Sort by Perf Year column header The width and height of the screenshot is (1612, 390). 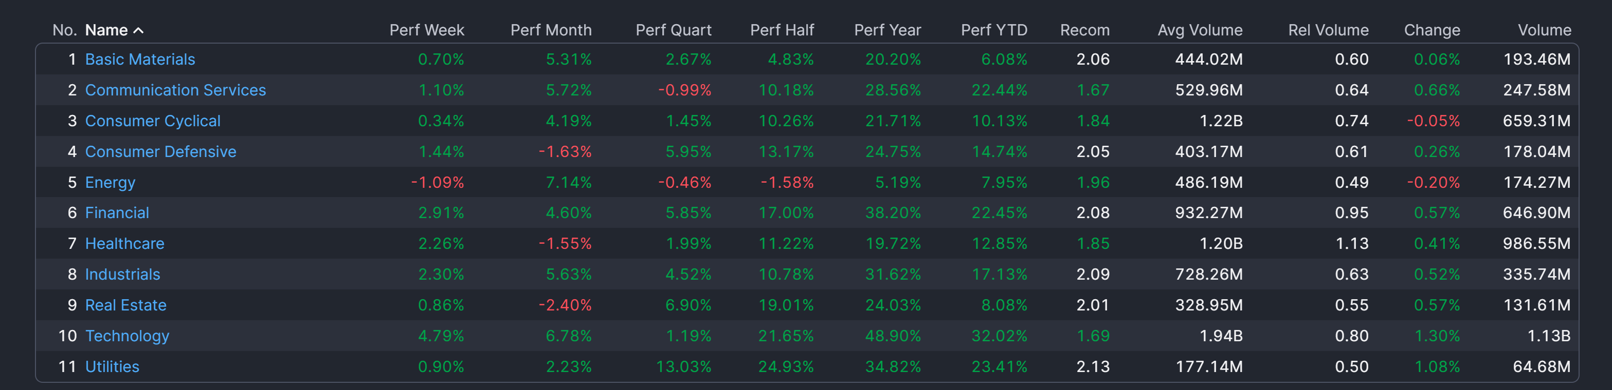coord(886,30)
